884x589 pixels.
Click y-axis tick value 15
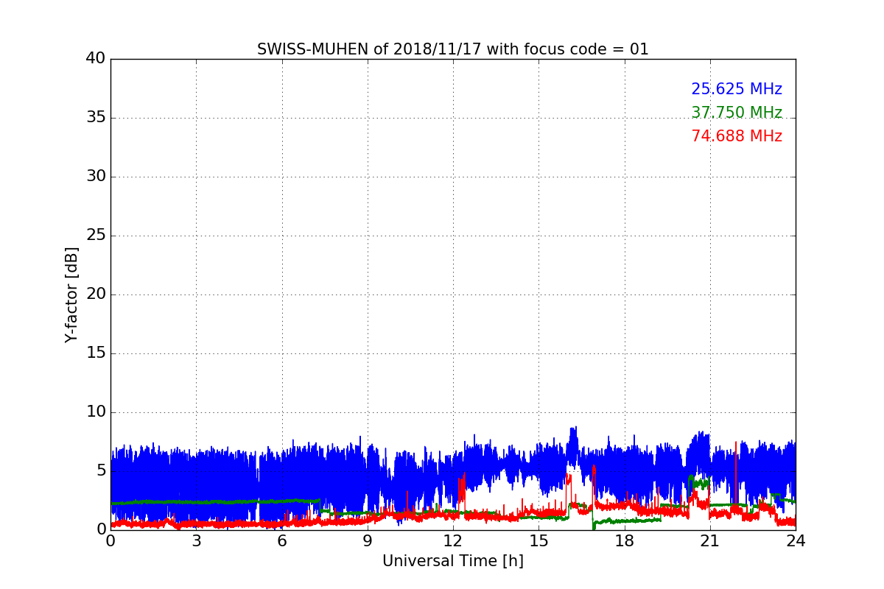[95, 353]
